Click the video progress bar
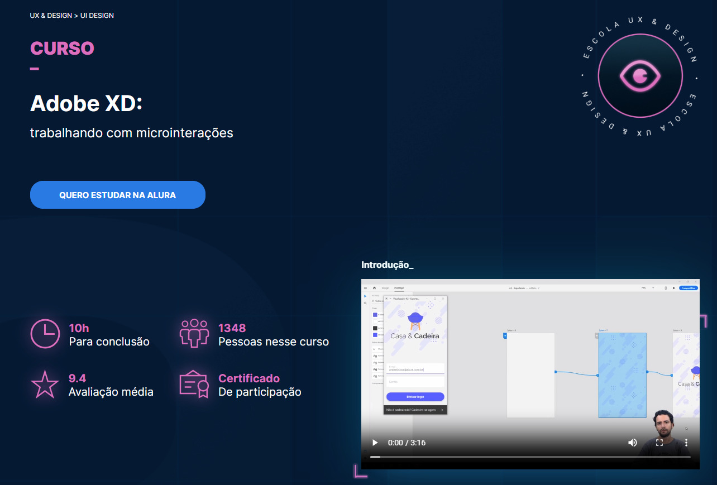The width and height of the screenshot is (717, 485). click(x=530, y=457)
